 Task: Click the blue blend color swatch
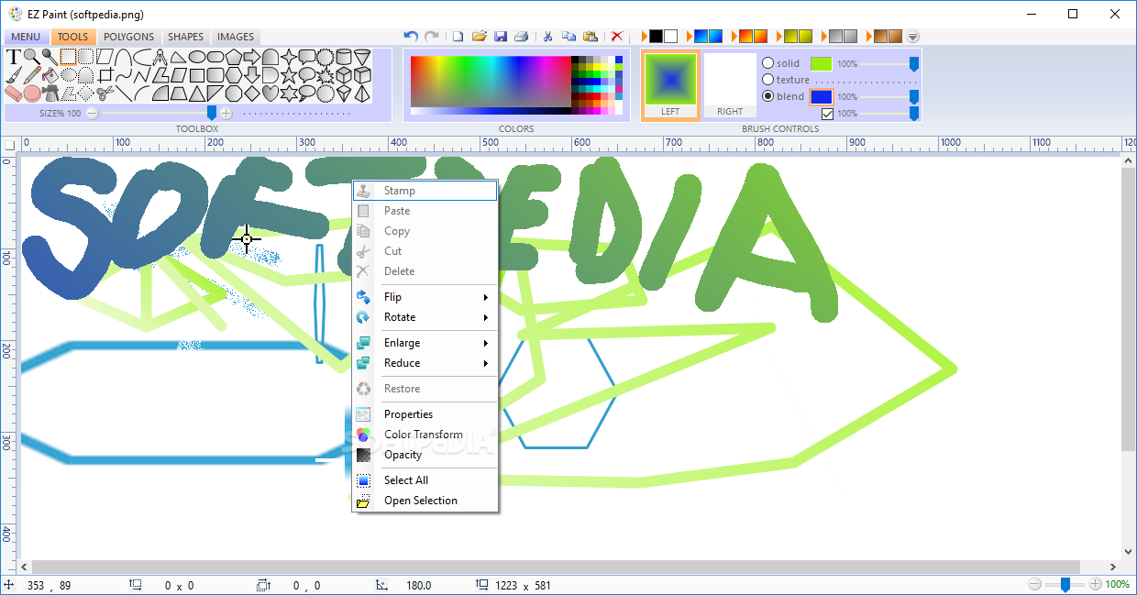pyautogui.click(x=821, y=96)
